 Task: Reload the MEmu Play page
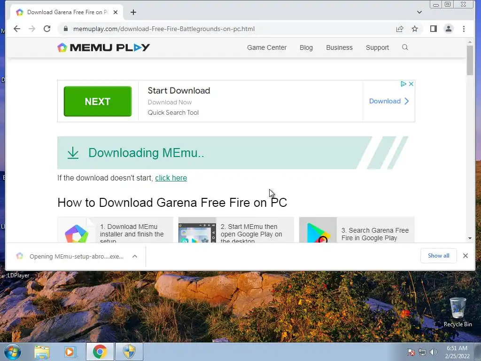coord(47,29)
